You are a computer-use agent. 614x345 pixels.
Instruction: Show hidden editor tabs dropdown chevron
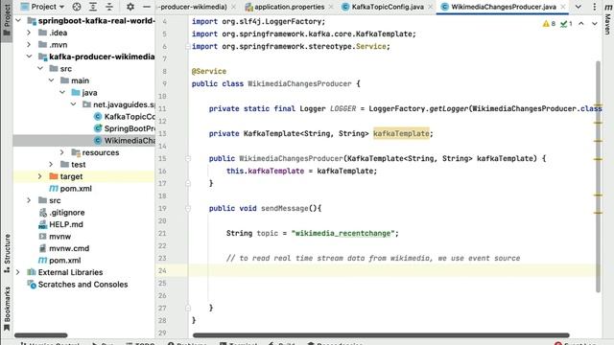pos(579,7)
